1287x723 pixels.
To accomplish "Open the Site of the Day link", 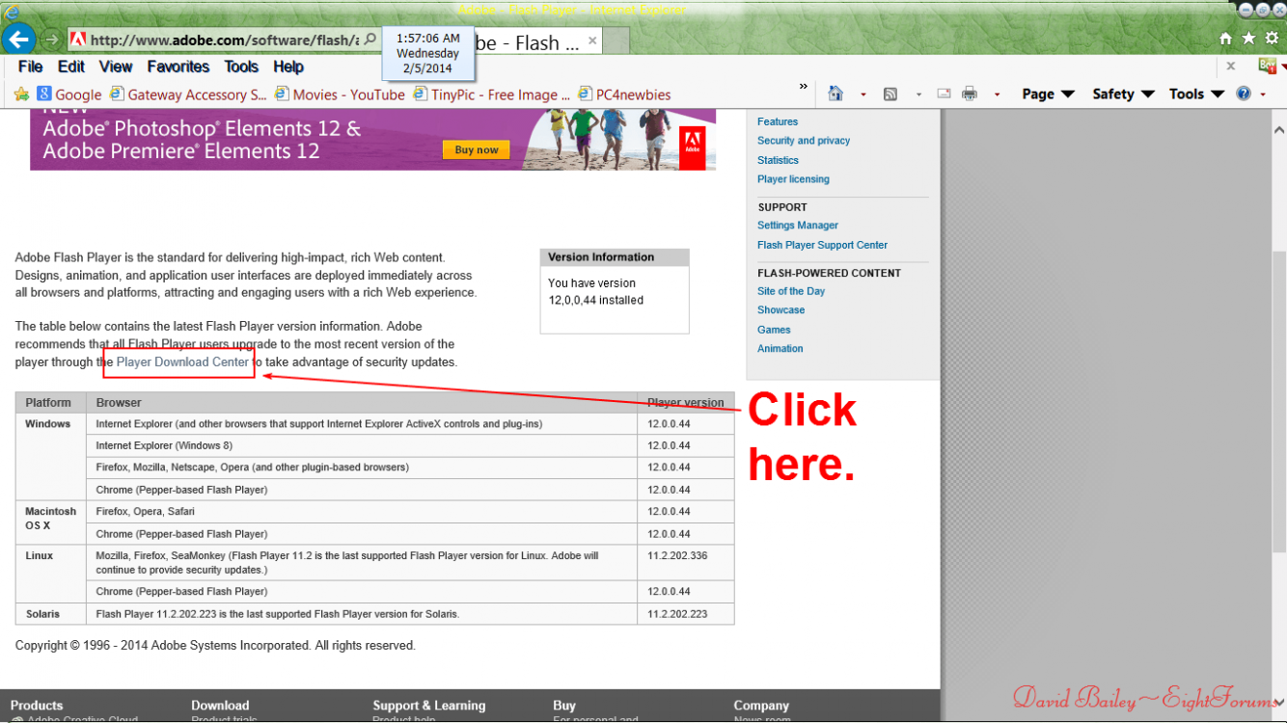I will click(x=791, y=291).
